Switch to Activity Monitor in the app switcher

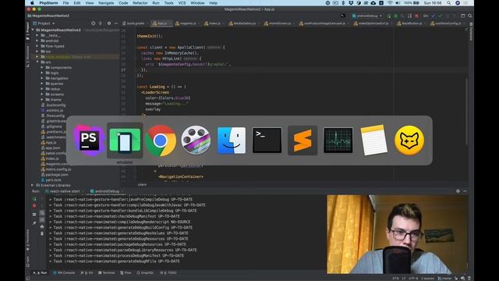338,140
